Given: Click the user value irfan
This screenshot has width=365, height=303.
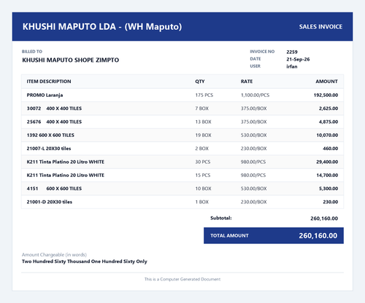Looking at the screenshot, I should tap(292, 66).
